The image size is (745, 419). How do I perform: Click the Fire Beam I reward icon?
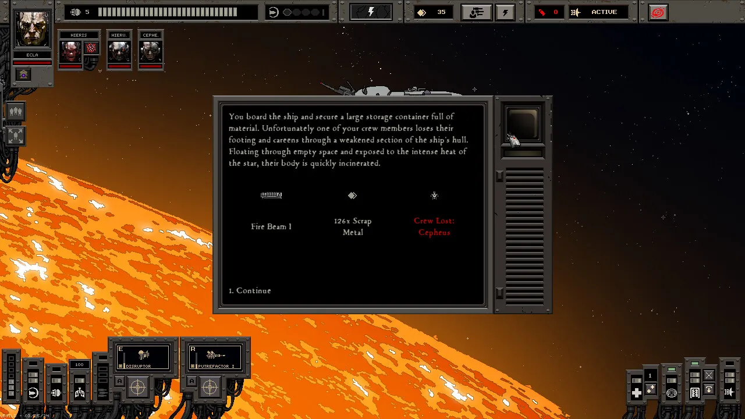click(271, 196)
